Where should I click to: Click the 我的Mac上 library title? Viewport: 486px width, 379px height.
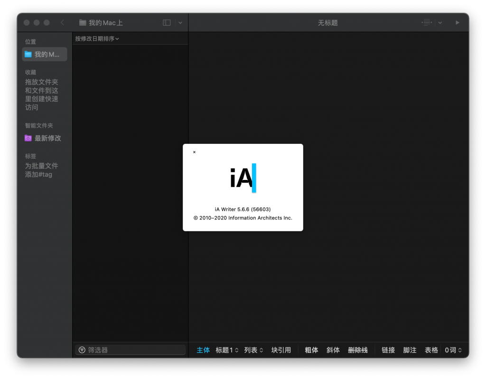coord(106,23)
